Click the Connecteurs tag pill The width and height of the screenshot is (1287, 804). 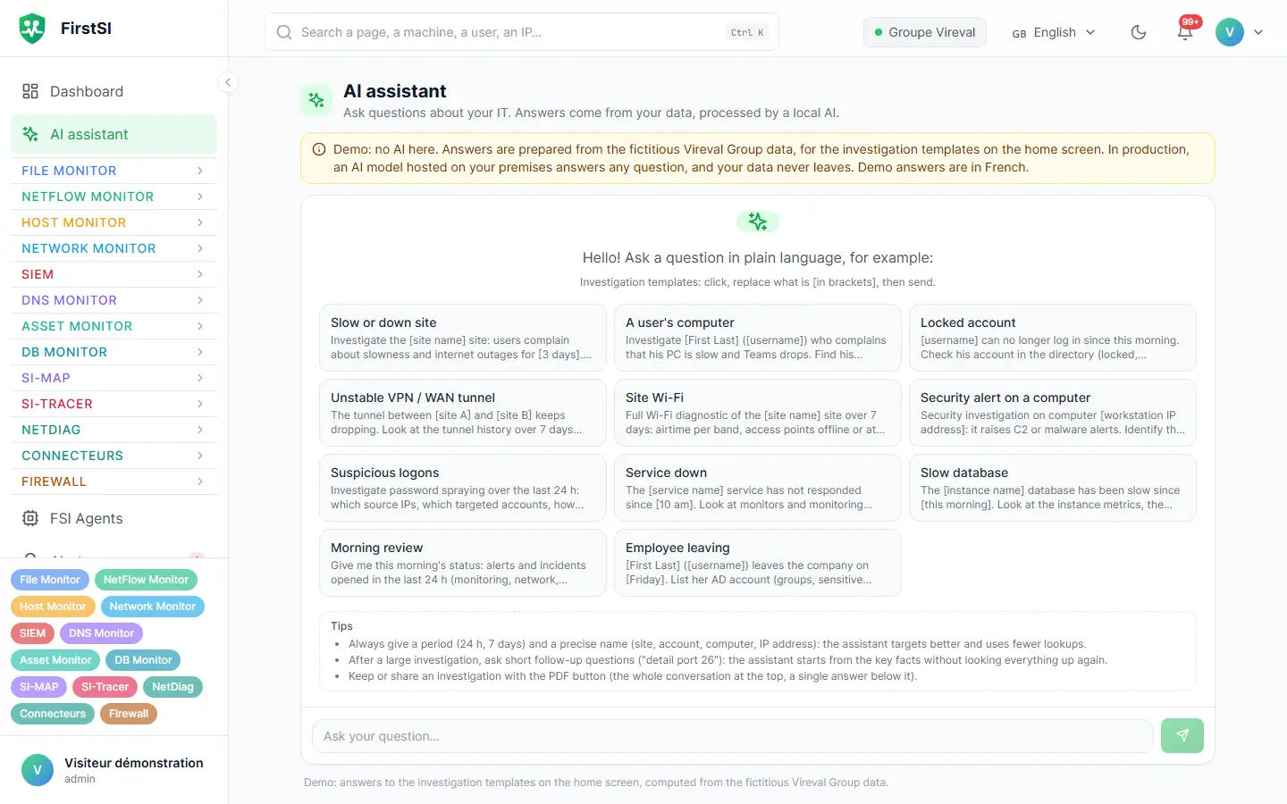pyautogui.click(x=53, y=714)
